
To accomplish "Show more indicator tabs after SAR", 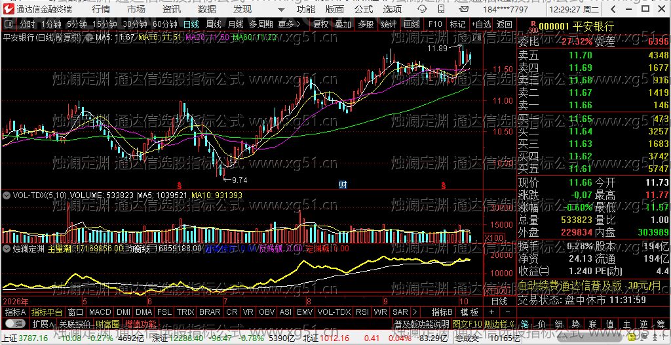I will pos(414,312).
